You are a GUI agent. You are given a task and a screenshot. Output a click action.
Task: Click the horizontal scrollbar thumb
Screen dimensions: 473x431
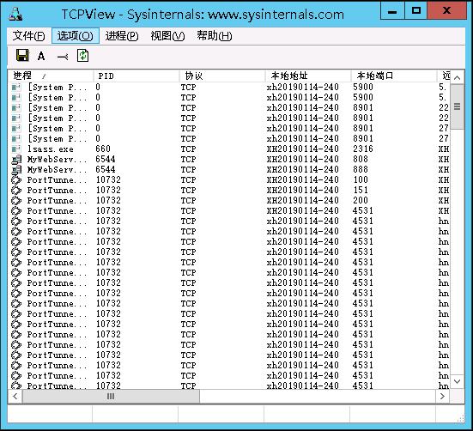click(x=111, y=397)
